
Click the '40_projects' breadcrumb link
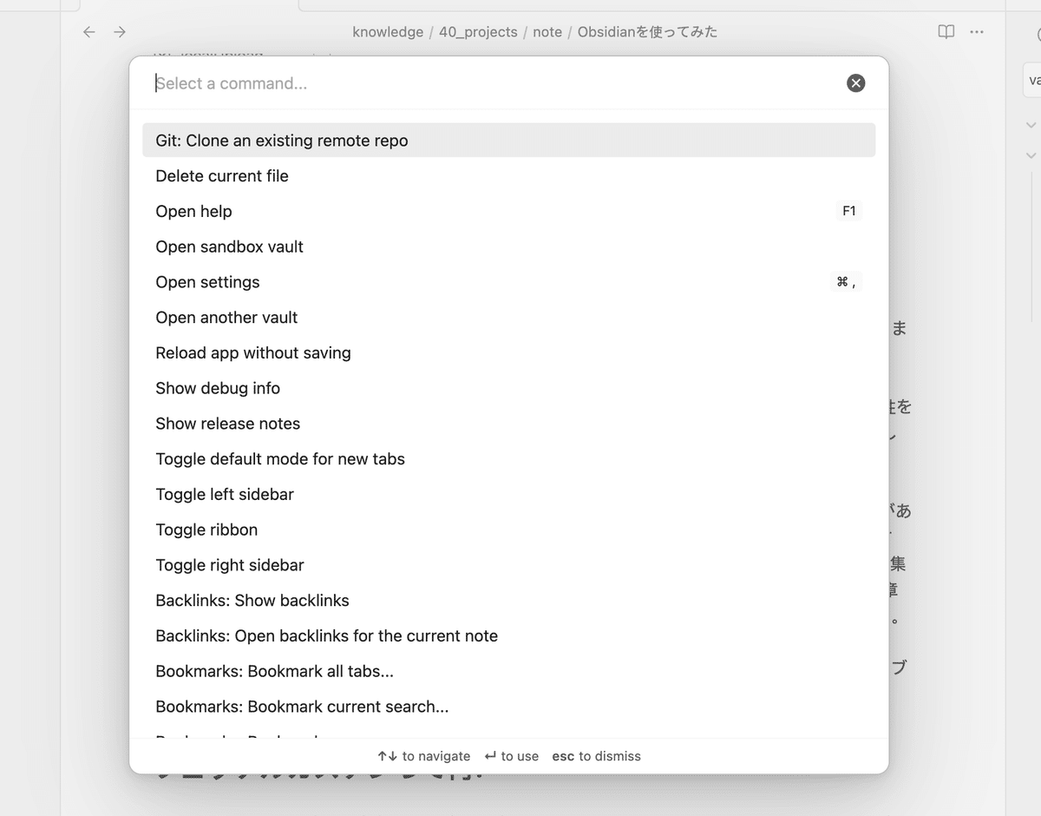[478, 32]
